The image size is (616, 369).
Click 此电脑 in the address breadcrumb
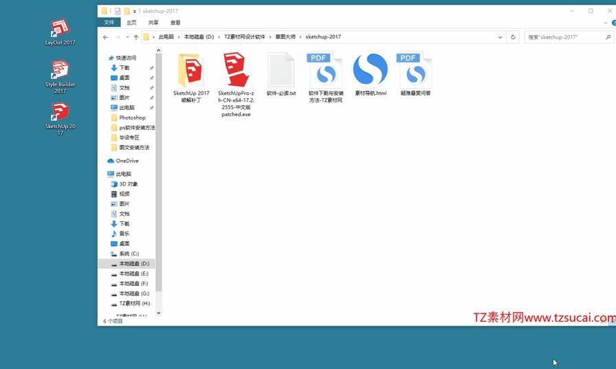click(166, 37)
